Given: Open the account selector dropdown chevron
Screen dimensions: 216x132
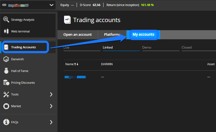Looking at the screenshot, I should point(51,5).
